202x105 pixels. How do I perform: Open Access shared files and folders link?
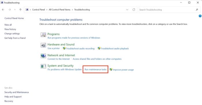click(97, 59)
